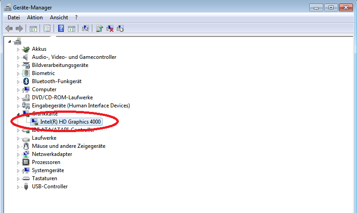
Task: Expand the Systemgeräte category
Action: pos(18,171)
